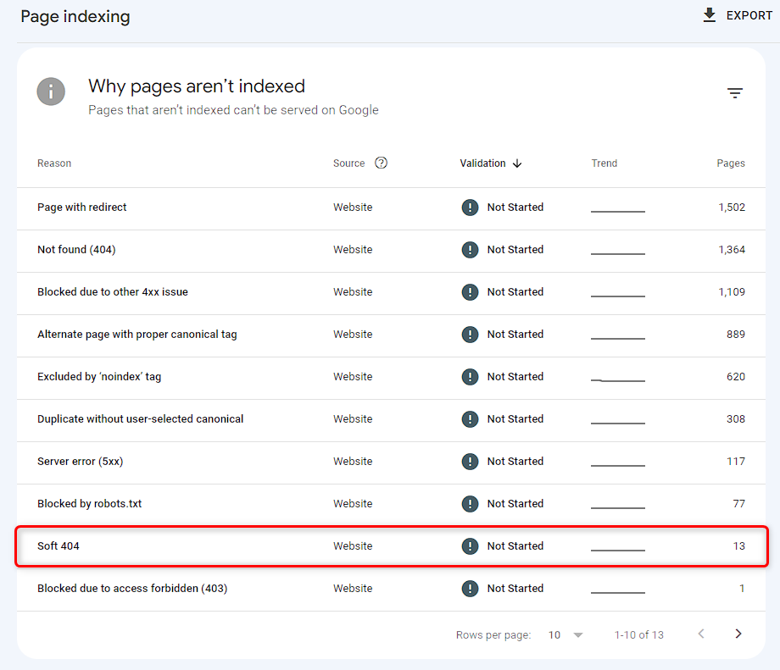Viewport: 780px width, 670px height.
Task: Click the EXPORT button label
Action: click(x=749, y=16)
